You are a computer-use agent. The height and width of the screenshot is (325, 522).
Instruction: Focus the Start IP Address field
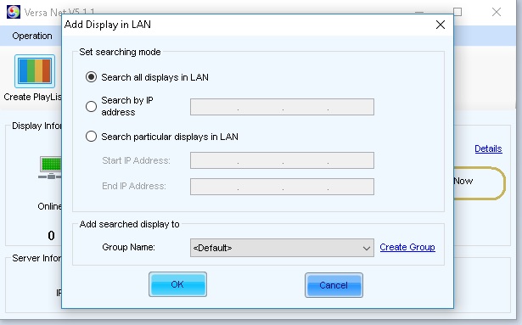tap(282, 160)
